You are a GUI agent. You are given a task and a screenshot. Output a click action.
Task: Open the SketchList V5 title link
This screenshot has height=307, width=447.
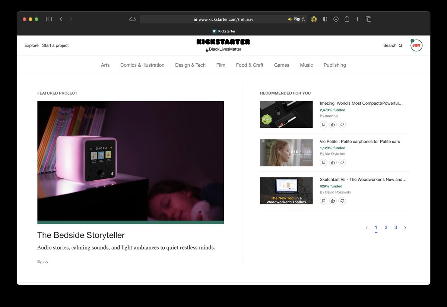[363, 180]
